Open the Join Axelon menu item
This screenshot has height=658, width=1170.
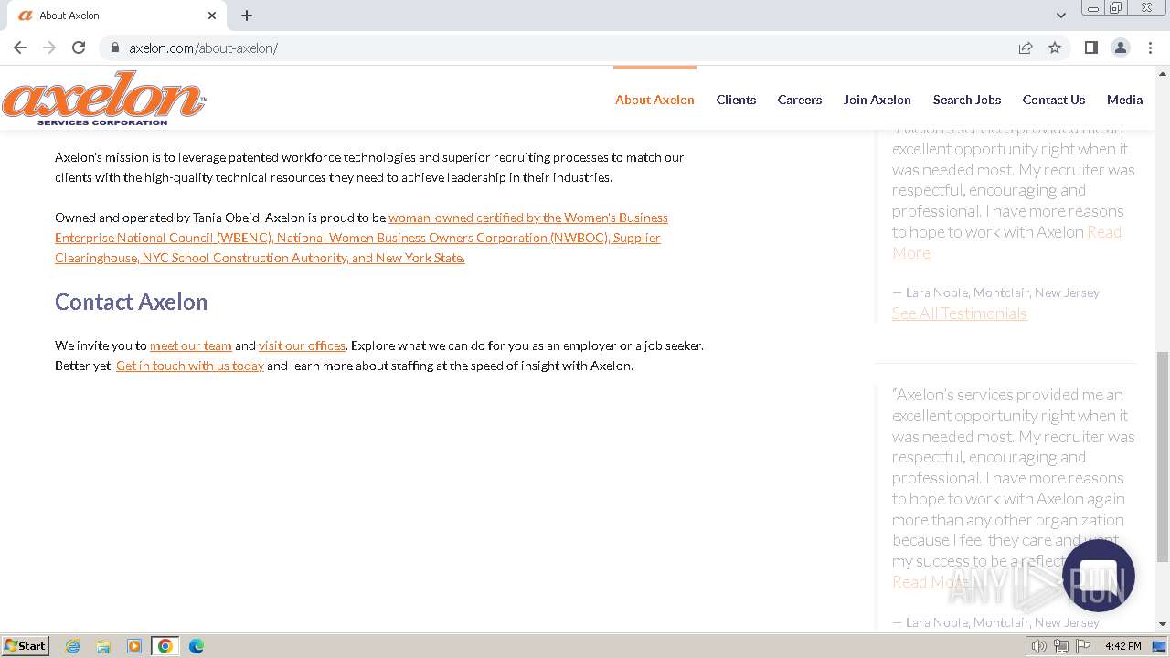click(877, 100)
